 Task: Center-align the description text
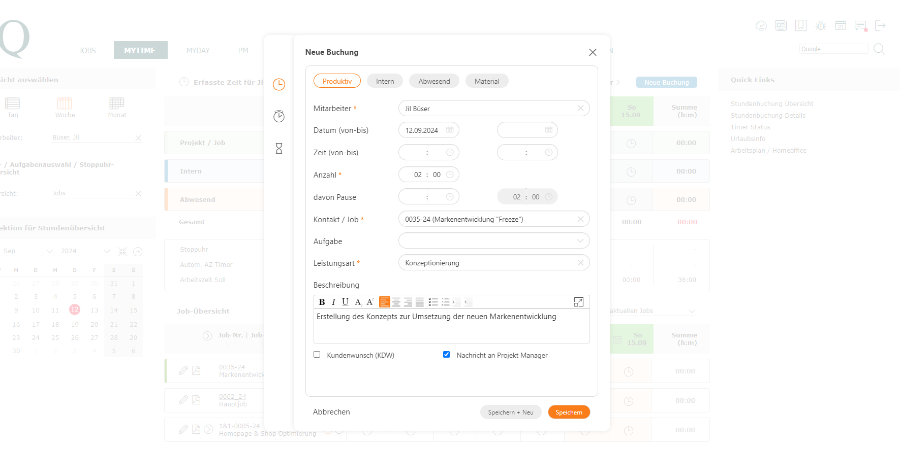click(x=396, y=302)
